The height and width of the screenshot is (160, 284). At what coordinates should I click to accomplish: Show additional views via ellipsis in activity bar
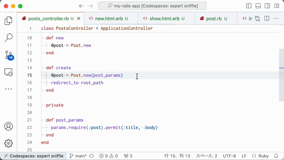click(x=8, y=89)
